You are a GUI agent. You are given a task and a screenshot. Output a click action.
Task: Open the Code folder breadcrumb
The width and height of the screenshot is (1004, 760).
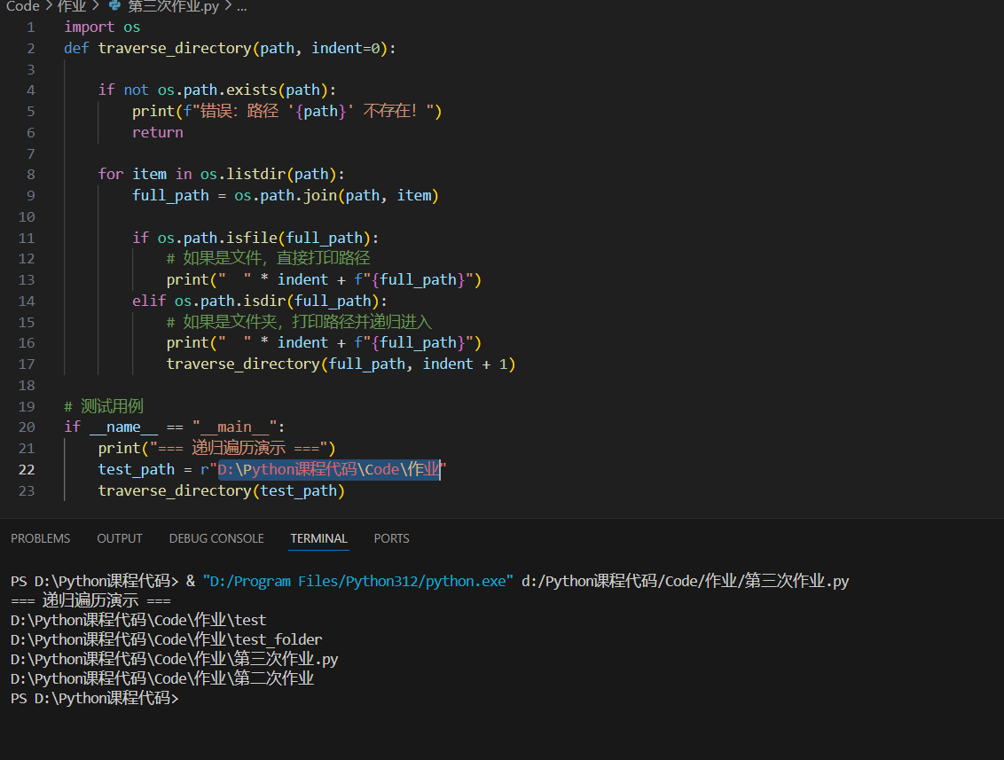click(23, 6)
